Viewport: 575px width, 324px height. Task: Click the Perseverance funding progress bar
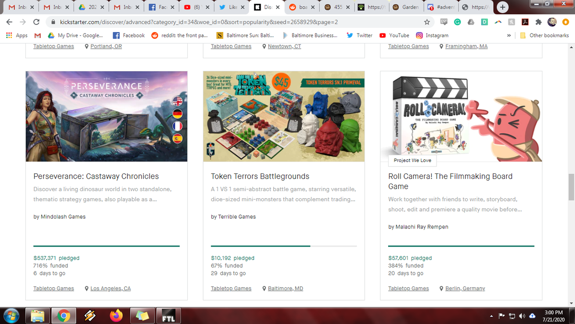106,246
